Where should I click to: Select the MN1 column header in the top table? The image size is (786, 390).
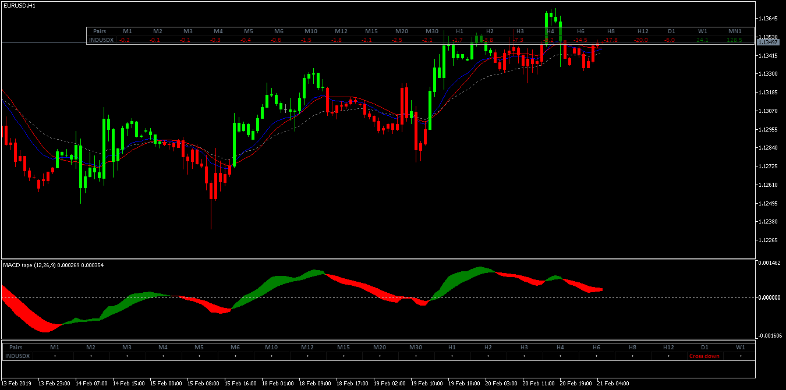tap(735, 31)
